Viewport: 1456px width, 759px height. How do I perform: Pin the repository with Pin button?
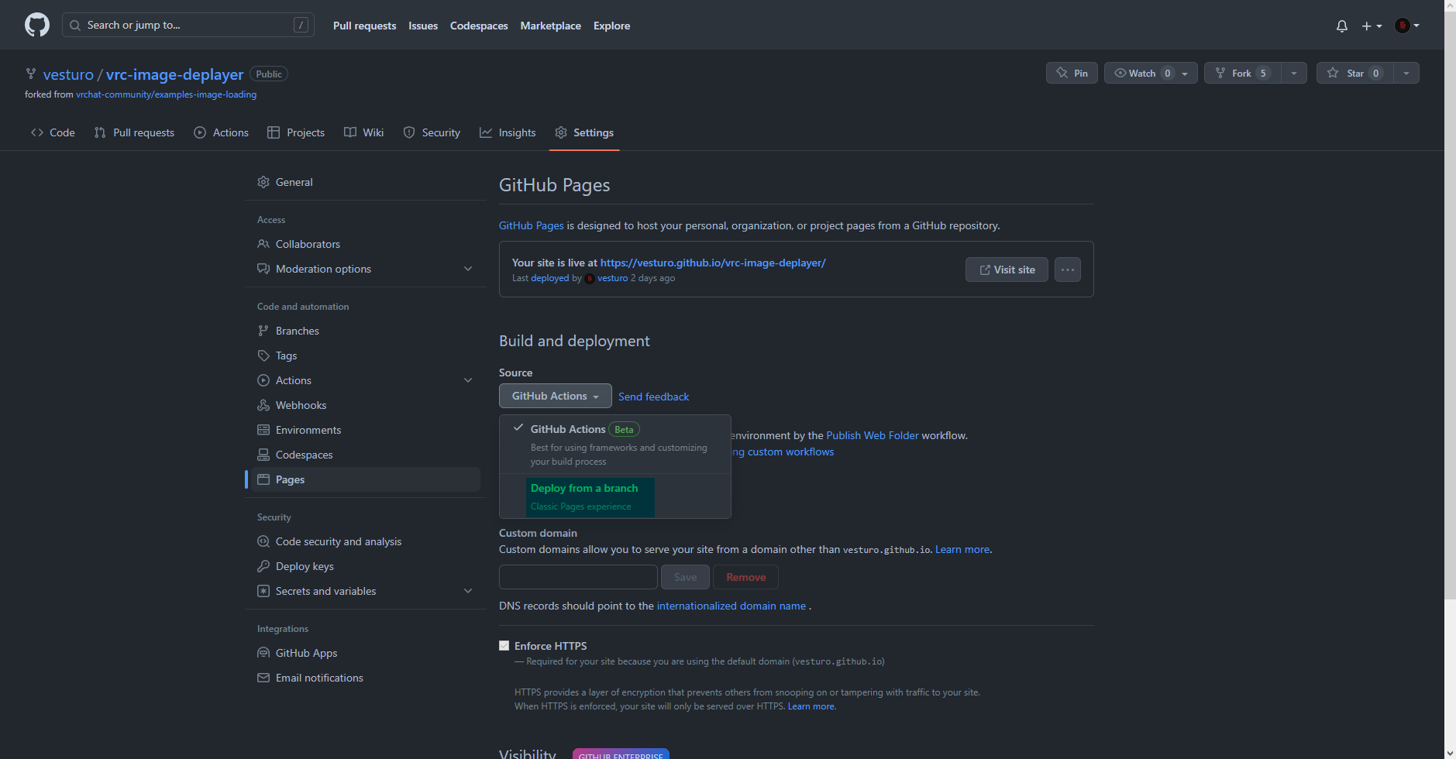point(1072,73)
